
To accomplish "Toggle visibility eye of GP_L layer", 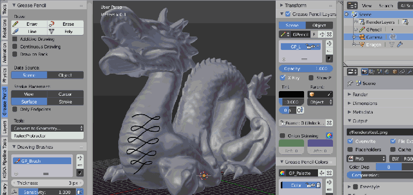I will coord(313,47).
